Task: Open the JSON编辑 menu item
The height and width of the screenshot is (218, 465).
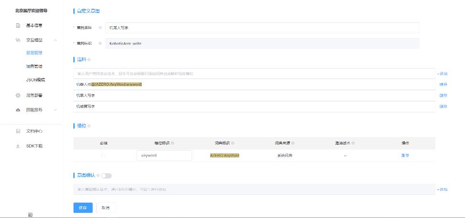Action: pyautogui.click(x=35, y=80)
